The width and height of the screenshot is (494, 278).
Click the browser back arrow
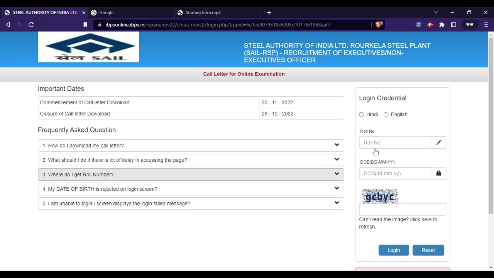coord(8,25)
